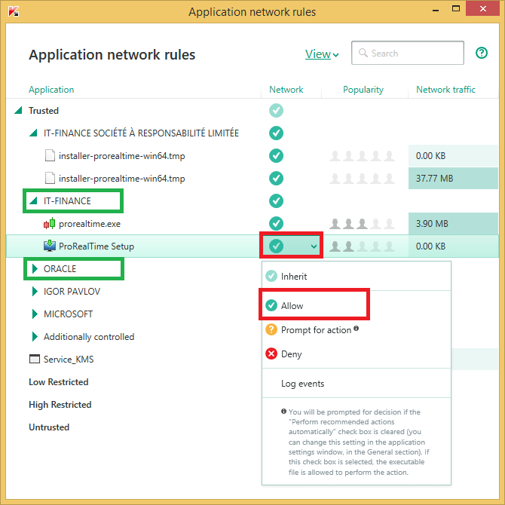Open the help question mark icon
This screenshot has width=505, height=505.
pos(482,53)
